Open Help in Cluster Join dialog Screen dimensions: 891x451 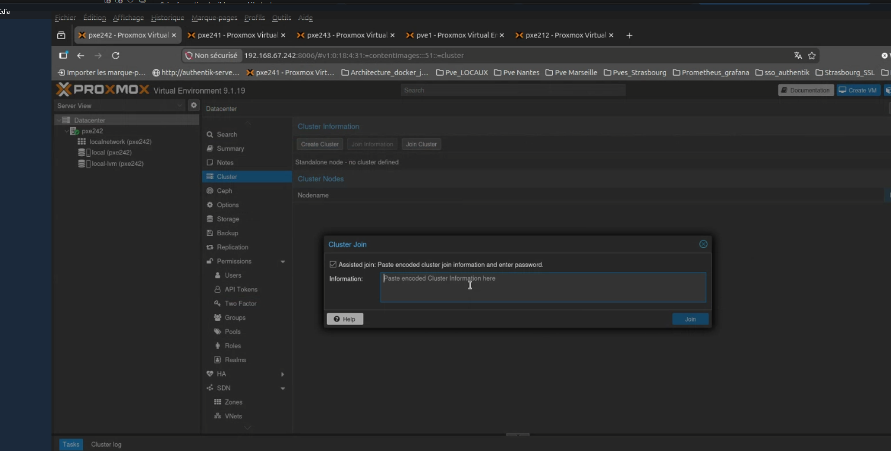[345, 319]
